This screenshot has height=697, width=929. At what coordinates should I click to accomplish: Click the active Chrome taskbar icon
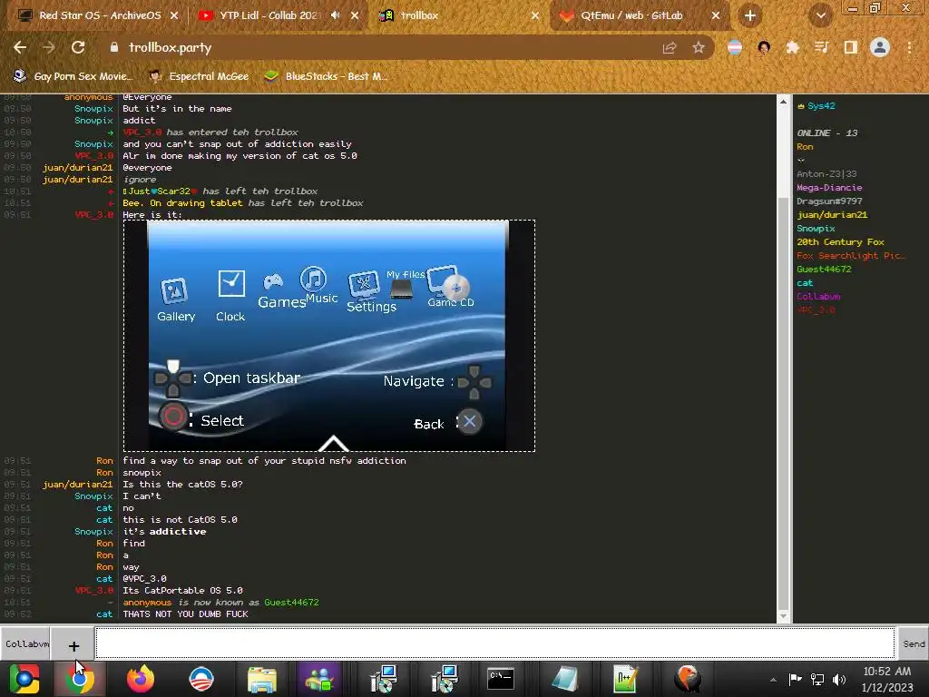[x=80, y=679]
